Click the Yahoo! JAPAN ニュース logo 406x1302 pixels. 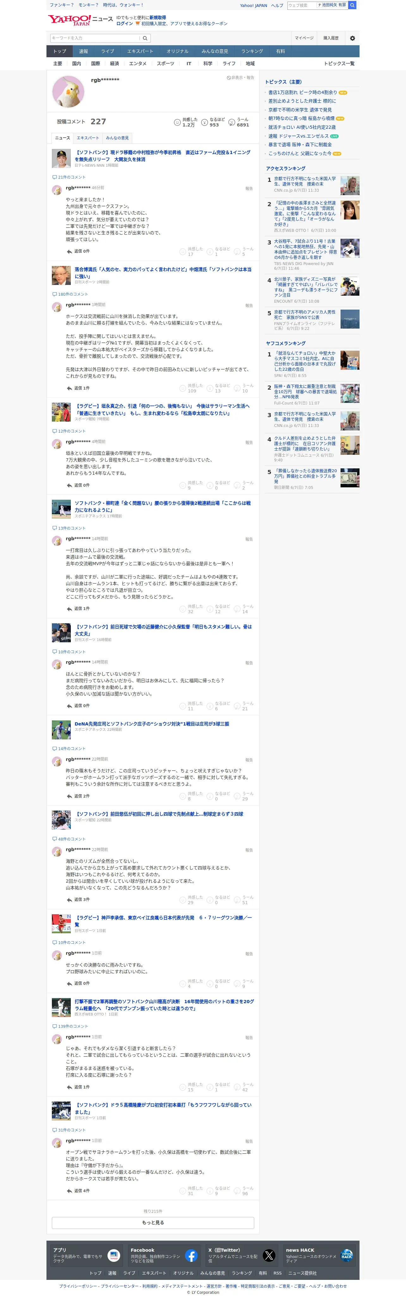coord(80,20)
